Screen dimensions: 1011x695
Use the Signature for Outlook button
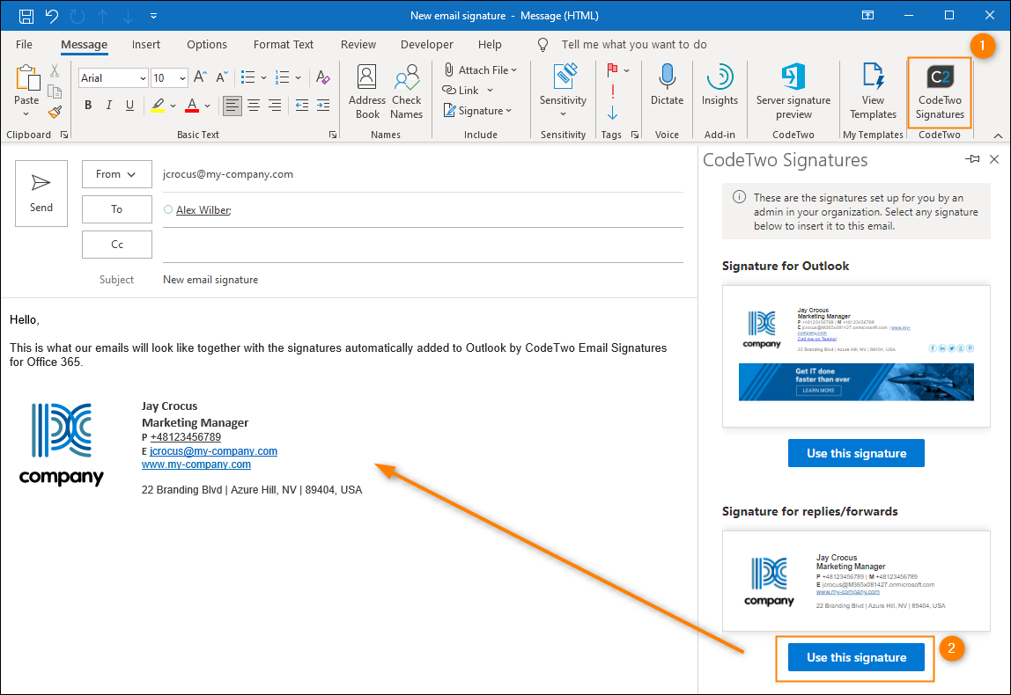click(x=856, y=453)
